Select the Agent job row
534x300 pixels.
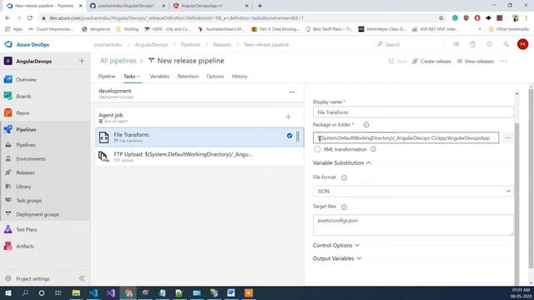pyautogui.click(x=199, y=117)
